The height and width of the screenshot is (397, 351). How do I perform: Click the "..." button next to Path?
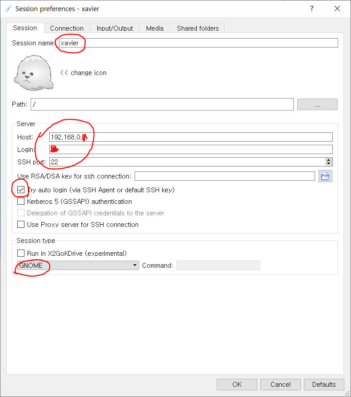pos(317,104)
